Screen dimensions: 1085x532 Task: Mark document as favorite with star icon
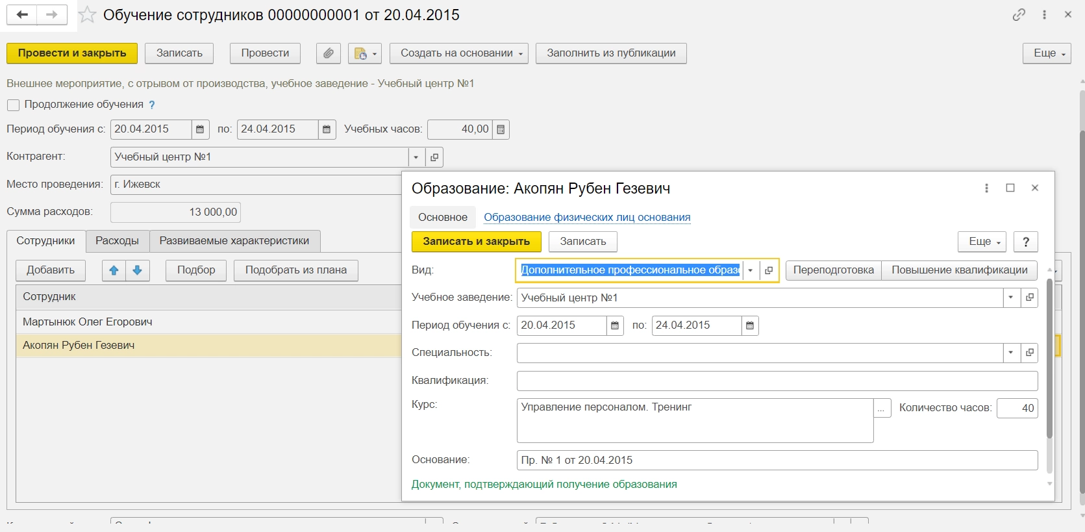point(88,15)
